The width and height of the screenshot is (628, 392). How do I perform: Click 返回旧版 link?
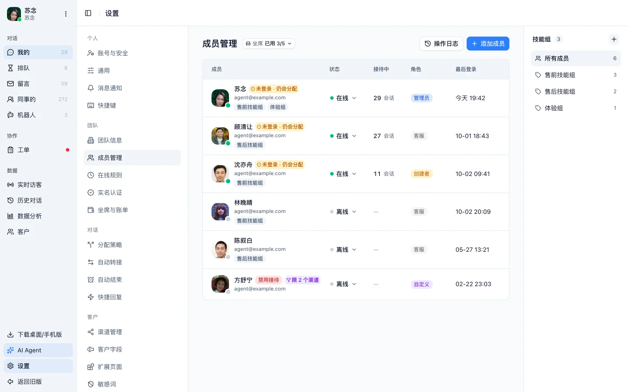pos(38,382)
